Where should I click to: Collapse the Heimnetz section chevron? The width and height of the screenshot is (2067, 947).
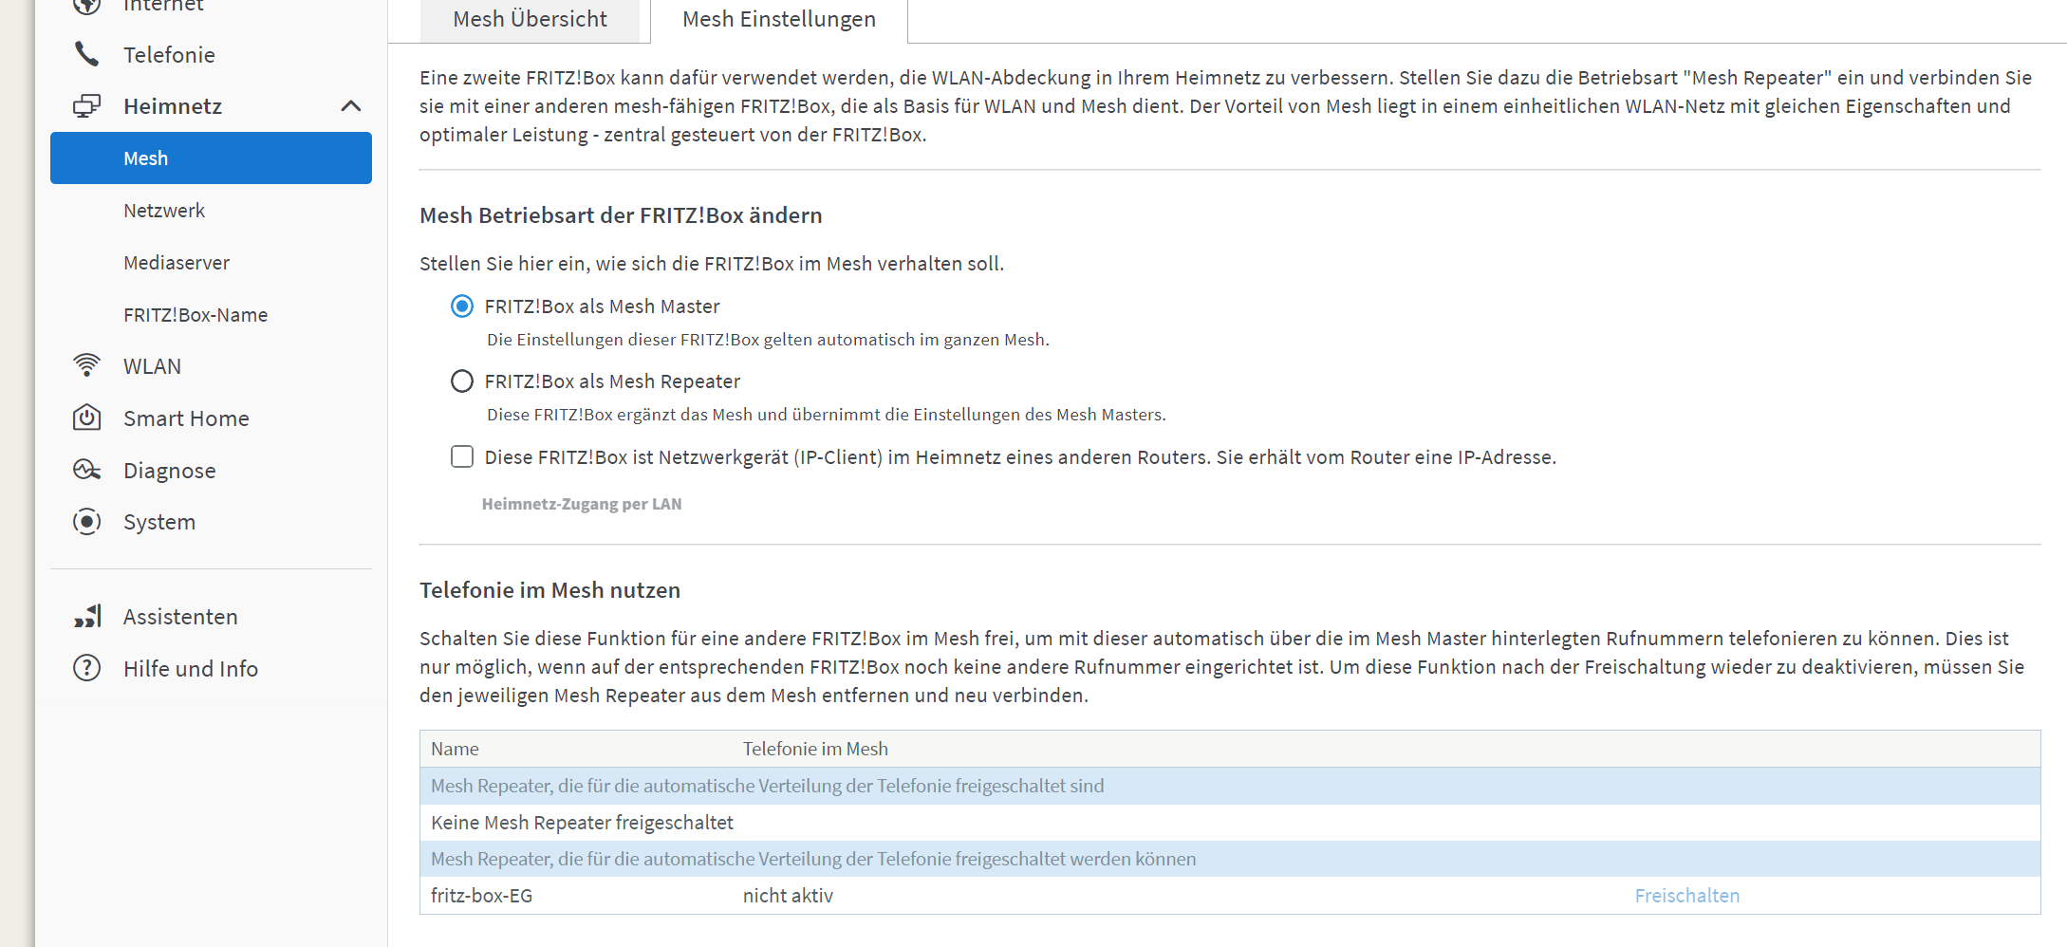point(353,105)
